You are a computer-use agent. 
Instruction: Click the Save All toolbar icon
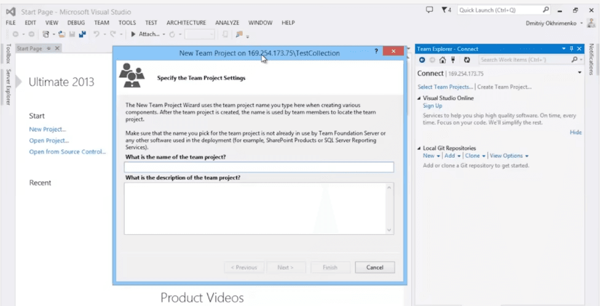coord(82,34)
